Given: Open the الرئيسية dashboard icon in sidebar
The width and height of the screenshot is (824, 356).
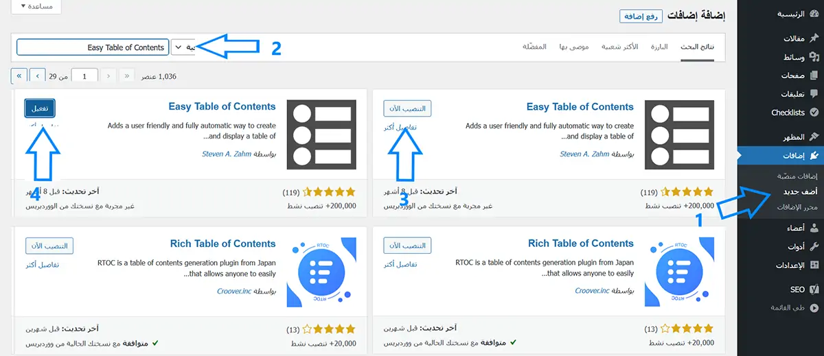Looking at the screenshot, I should [814, 14].
